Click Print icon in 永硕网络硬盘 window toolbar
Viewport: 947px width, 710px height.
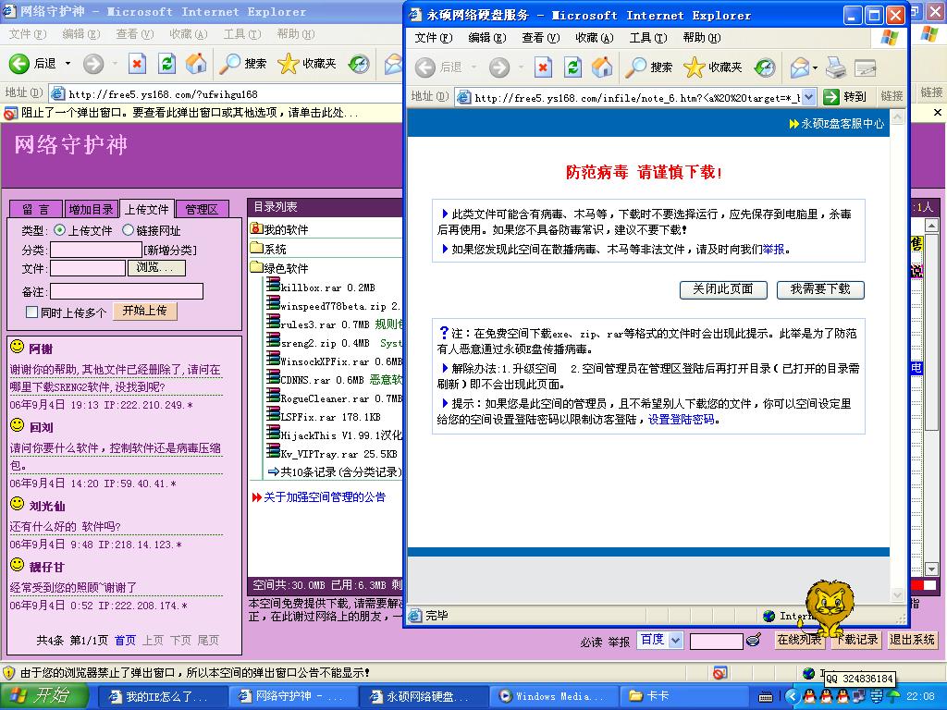pyautogui.click(x=836, y=67)
